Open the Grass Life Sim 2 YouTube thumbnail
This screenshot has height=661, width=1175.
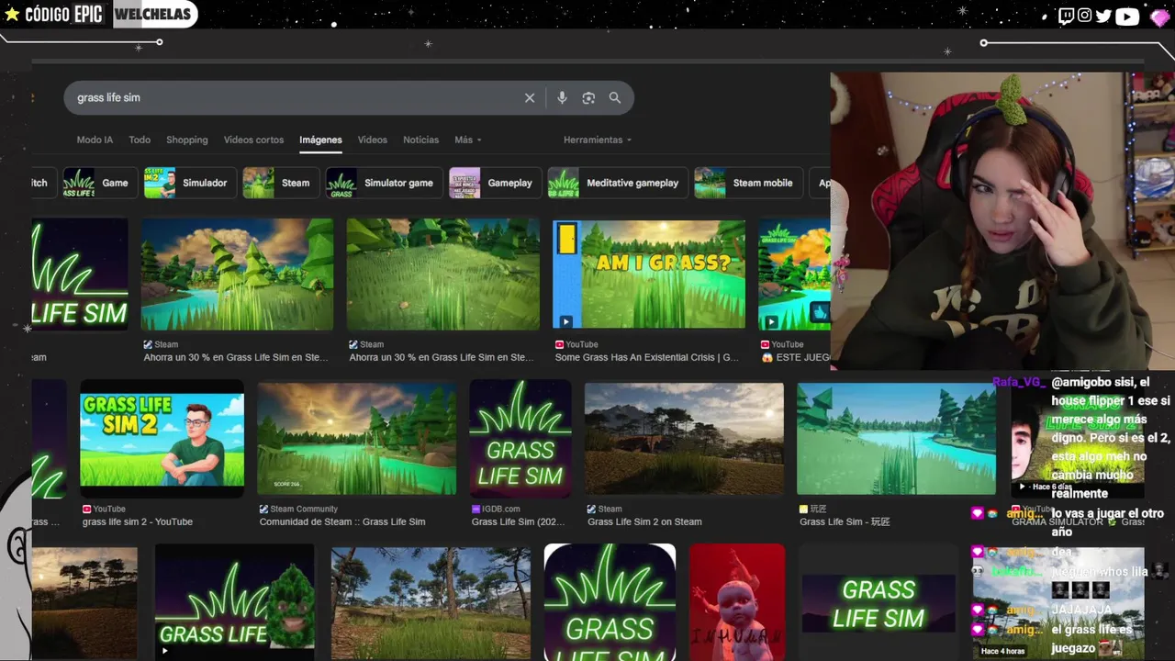click(x=162, y=439)
